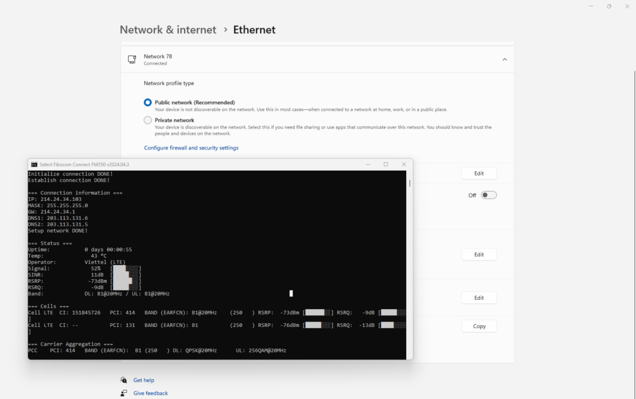Click the DNS2: 203.113.131.5 line
636x399 pixels.
(x=58, y=225)
